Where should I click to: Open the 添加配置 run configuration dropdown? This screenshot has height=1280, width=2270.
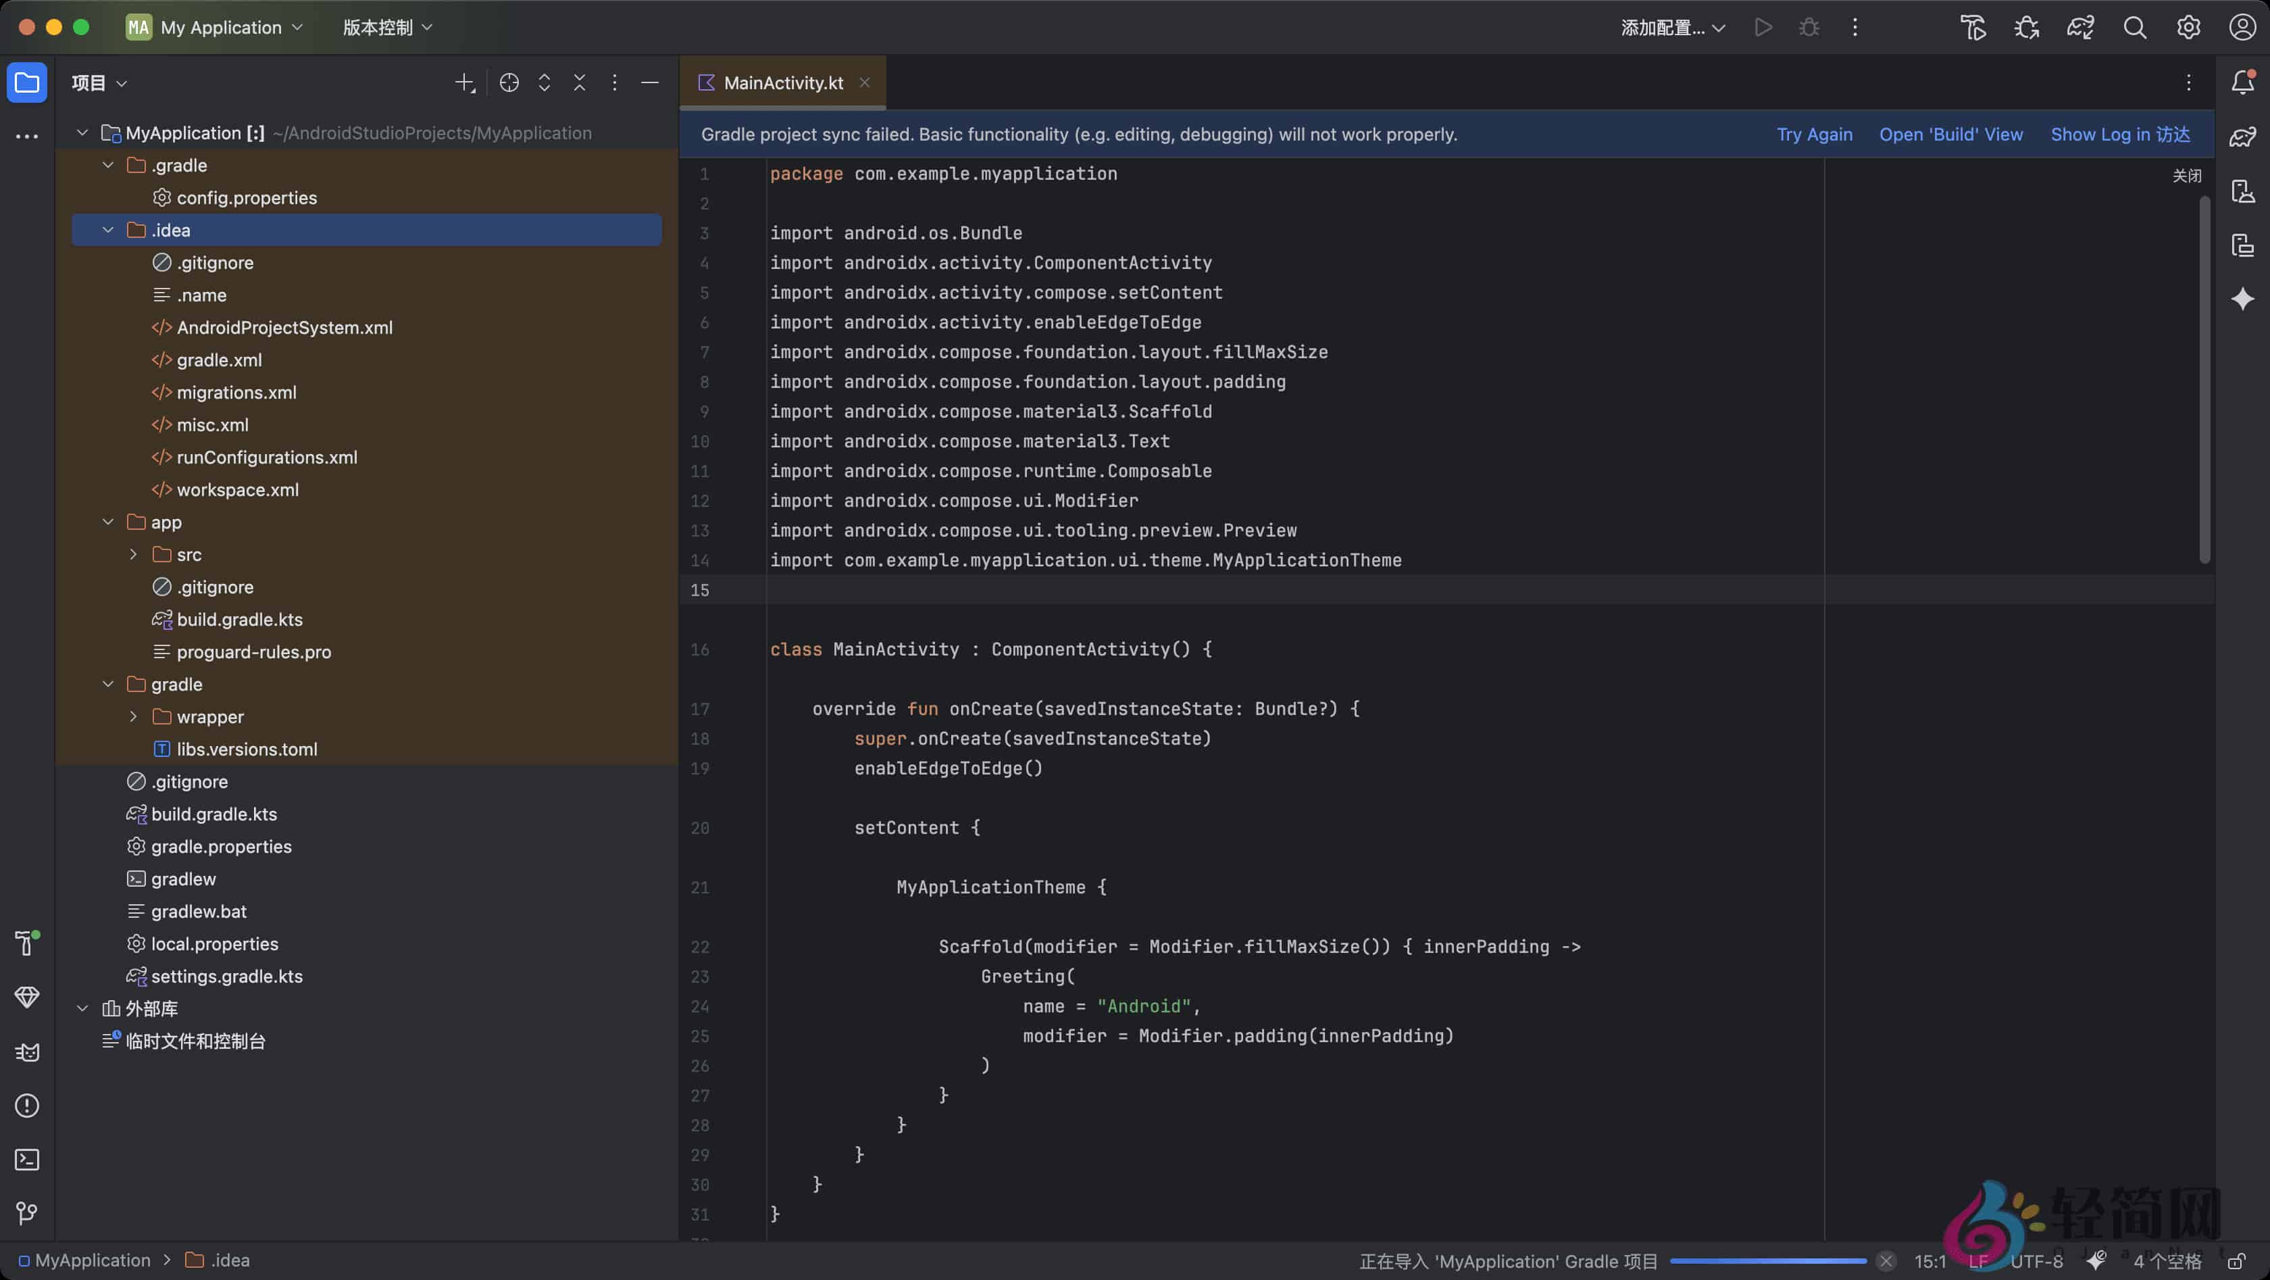[1671, 27]
